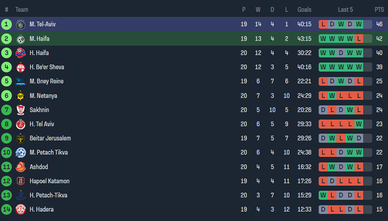Viewport: 388px width, 221px height.
Task: Click the Beitar Jerusalem club crest
Action: coord(20,139)
